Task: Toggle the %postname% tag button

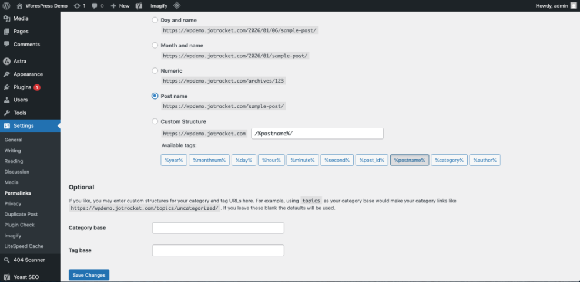Action: click(410, 160)
